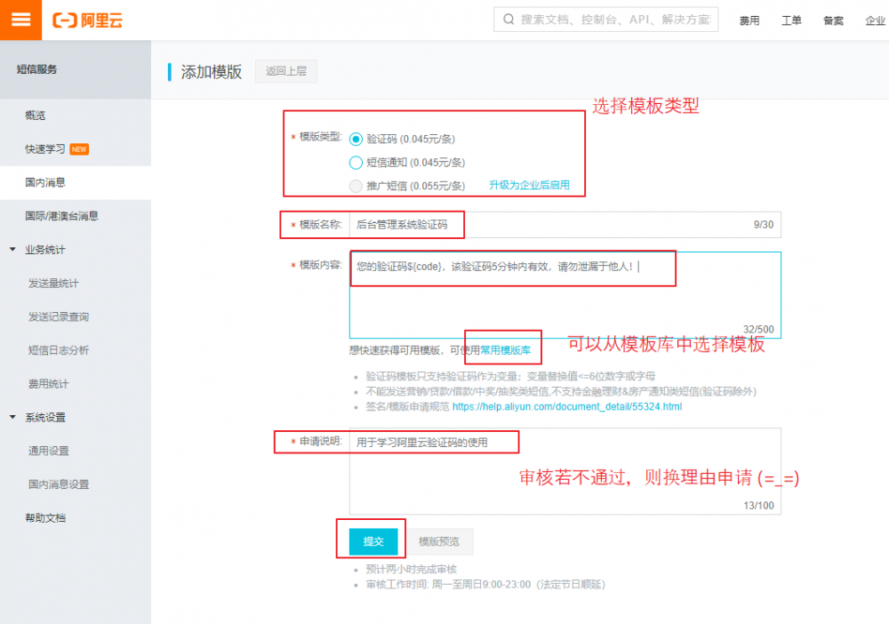Open the 费用 (Billing) menu
This screenshot has width=889, height=624.
coord(749,20)
